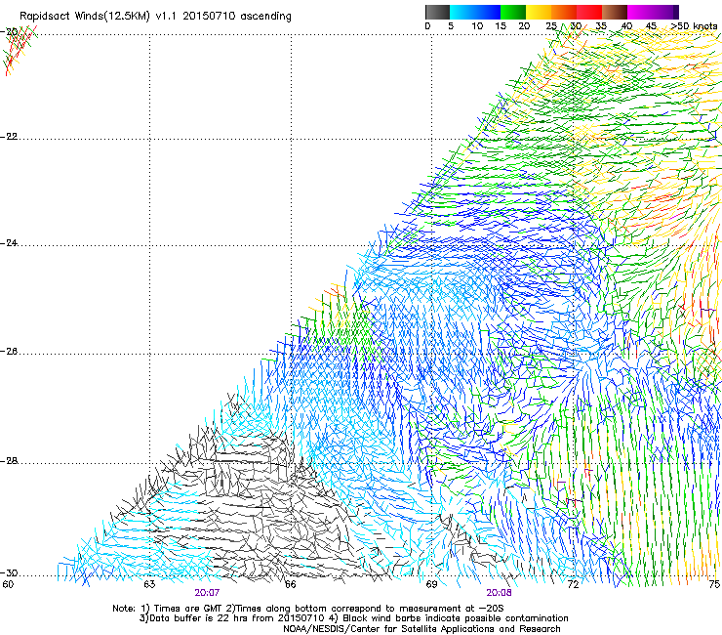Click the 'Data buffer is 22 hrs' note line
The height and width of the screenshot is (635, 722).
tap(353, 618)
